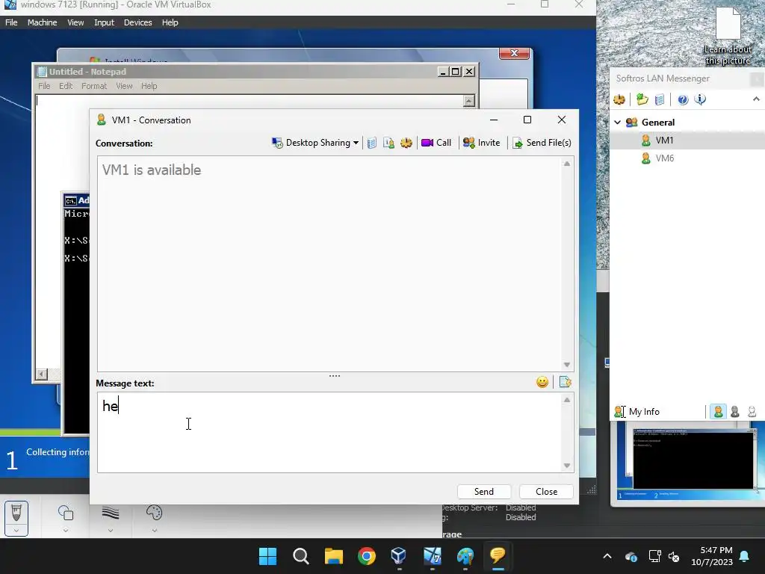Start a video Call with VM1

[436, 143]
